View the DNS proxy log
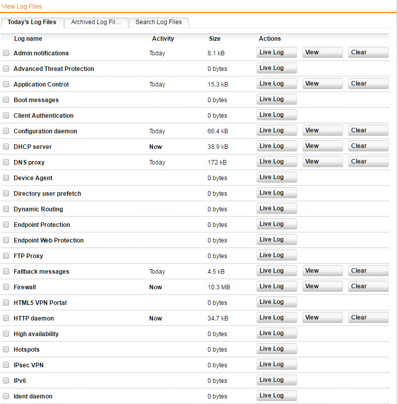 point(322,161)
